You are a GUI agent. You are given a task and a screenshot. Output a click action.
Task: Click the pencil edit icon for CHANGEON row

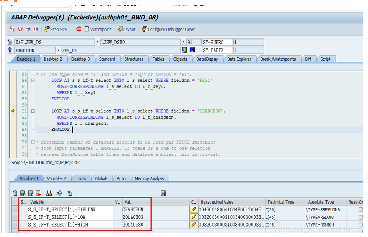193,209
